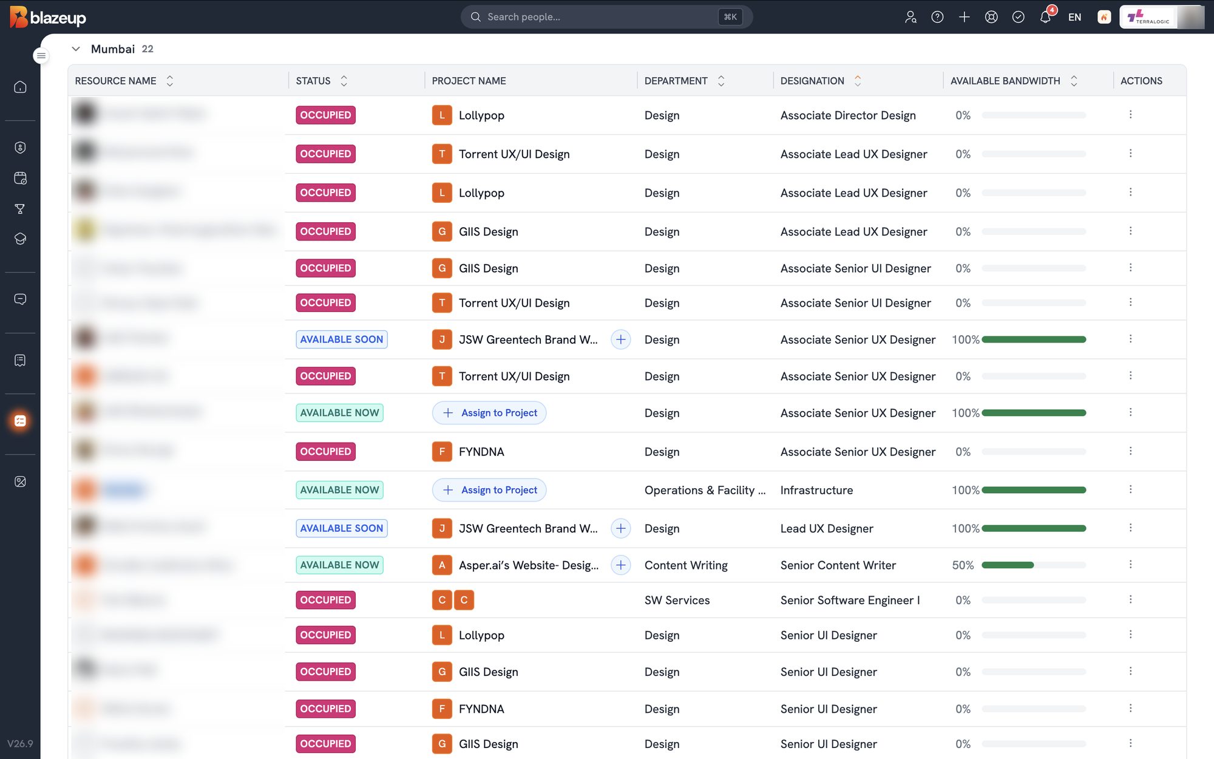Open the bottom percent badge sidebar icon
The width and height of the screenshot is (1214, 759).
[x=20, y=482]
